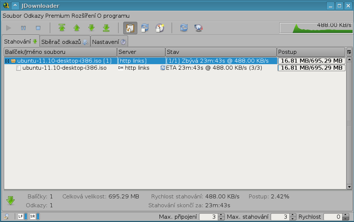The image size is (354, 222).
Task: Click scrollbar down arrow in download list
Action: 349,187
